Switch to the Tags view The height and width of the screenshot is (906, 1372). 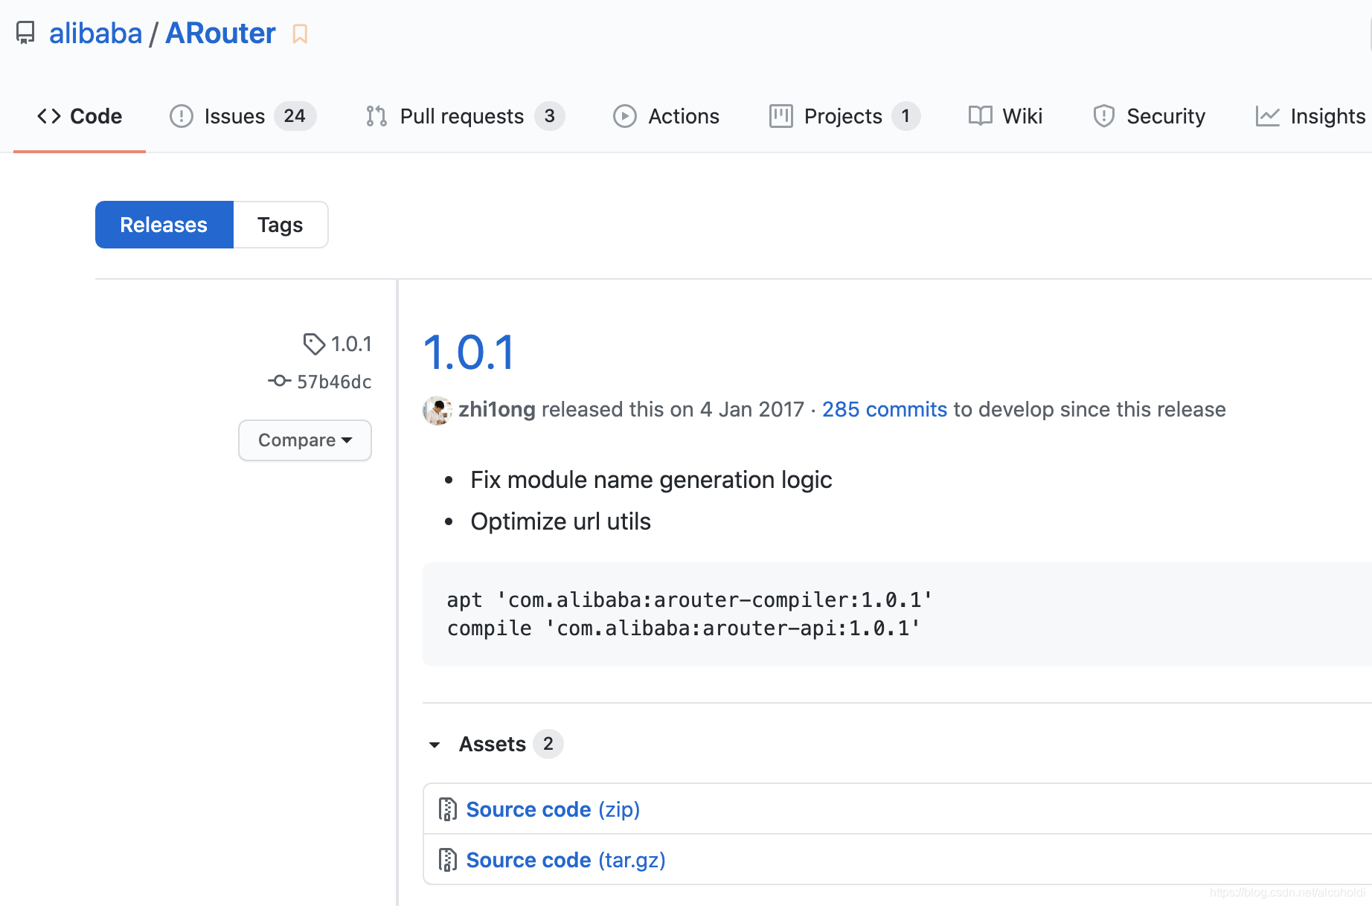coord(281,225)
